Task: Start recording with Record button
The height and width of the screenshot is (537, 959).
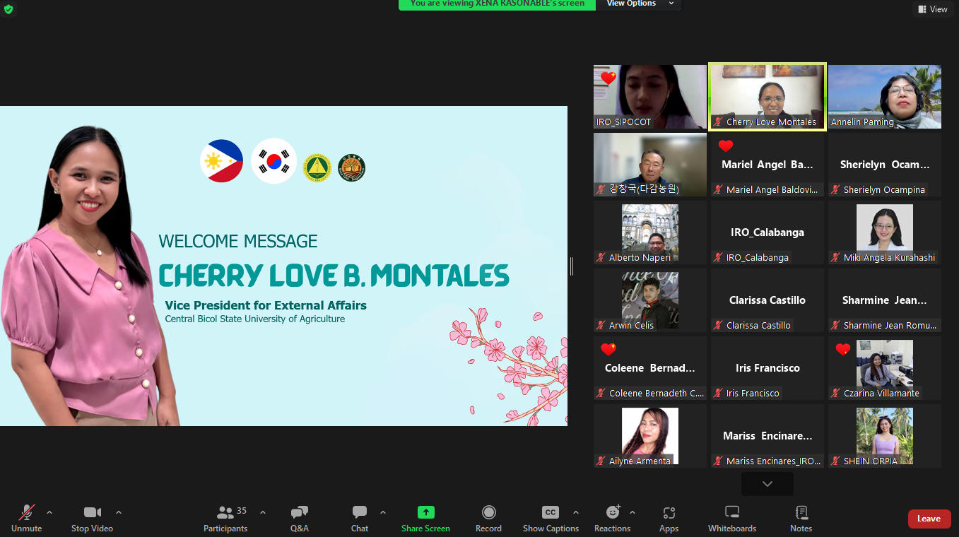Action: pyautogui.click(x=488, y=518)
